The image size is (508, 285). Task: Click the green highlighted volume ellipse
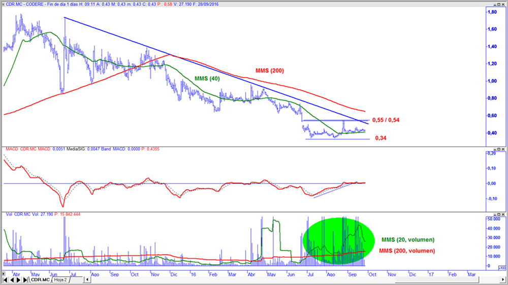point(338,241)
